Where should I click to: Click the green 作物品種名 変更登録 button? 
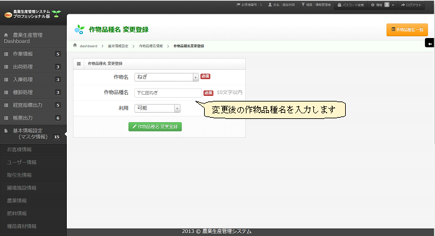pos(155,126)
